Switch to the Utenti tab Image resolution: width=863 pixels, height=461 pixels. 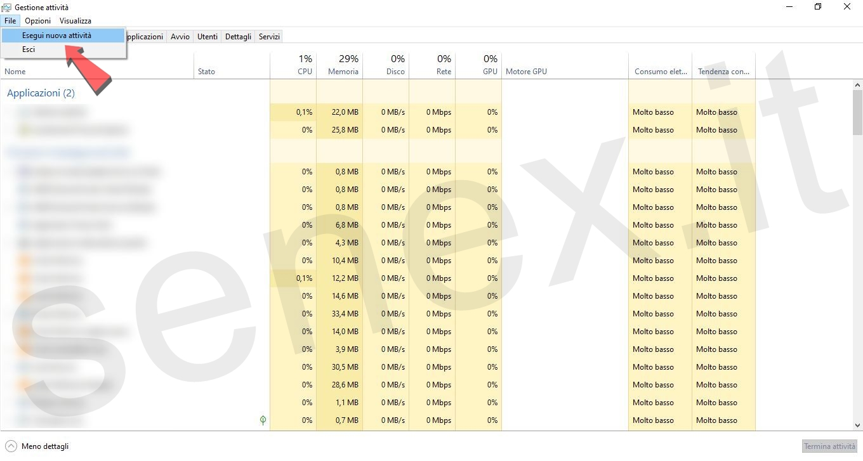point(207,37)
